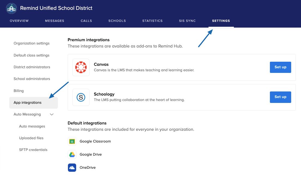Go to the Calls tab
The height and width of the screenshot is (175, 301).
tap(86, 21)
